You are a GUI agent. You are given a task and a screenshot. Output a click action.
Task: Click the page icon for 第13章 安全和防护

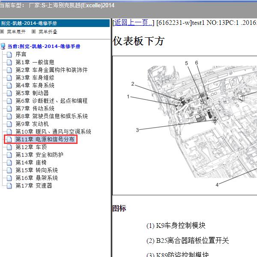9,155
